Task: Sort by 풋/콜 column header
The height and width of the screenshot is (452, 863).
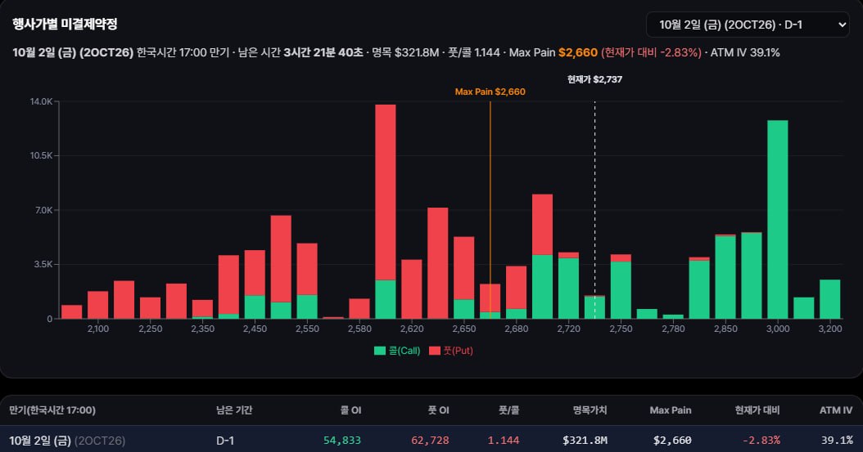Action: click(x=509, y=410)
